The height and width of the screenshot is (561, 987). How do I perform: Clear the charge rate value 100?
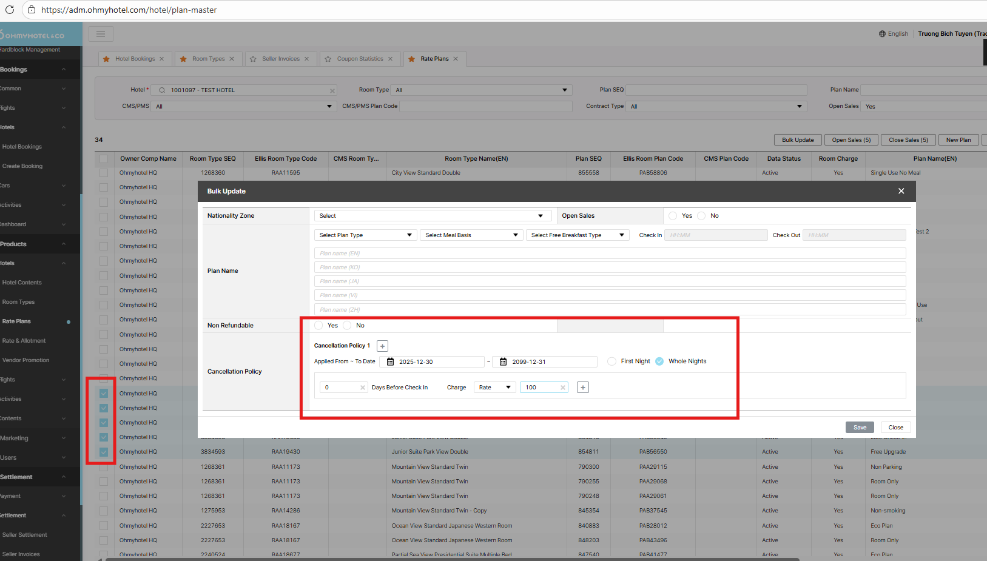(562, 388)
